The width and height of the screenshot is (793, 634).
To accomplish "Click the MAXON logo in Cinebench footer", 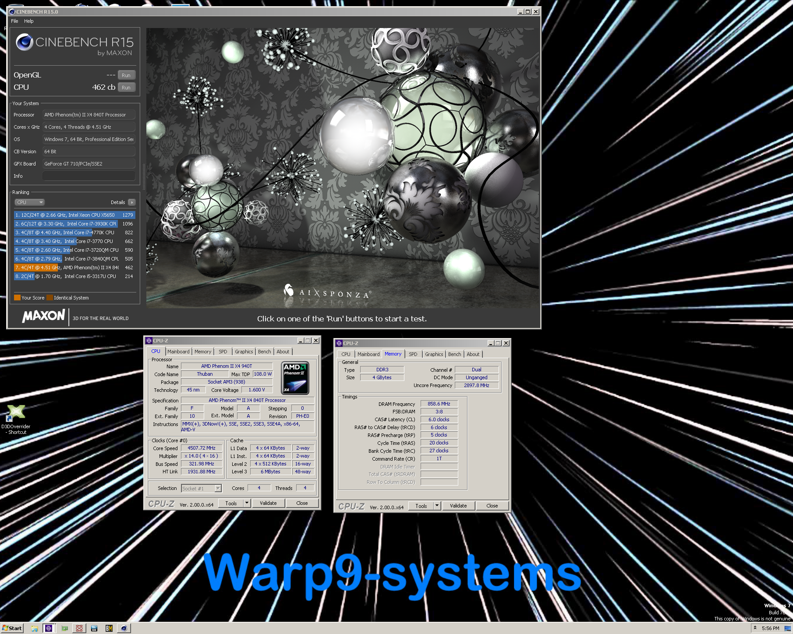I will (x=44, y=316).
